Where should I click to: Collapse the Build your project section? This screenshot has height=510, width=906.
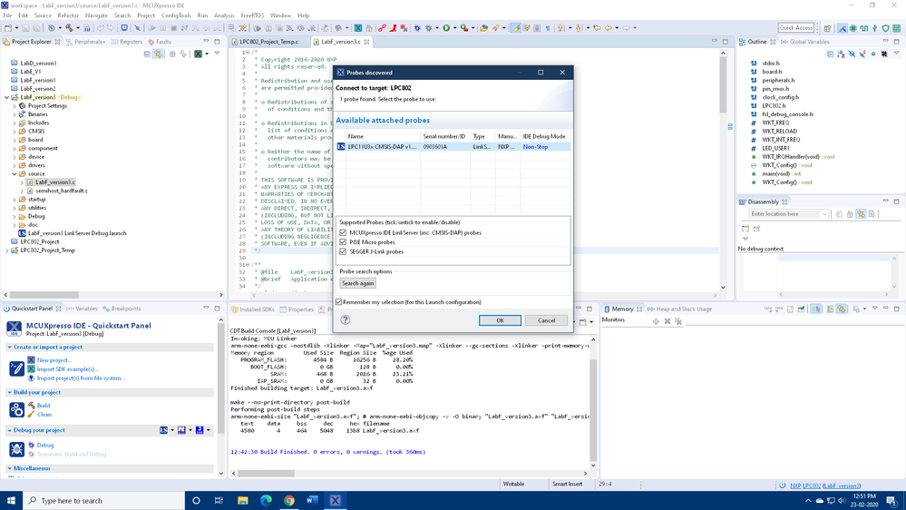tap(10, 392)
